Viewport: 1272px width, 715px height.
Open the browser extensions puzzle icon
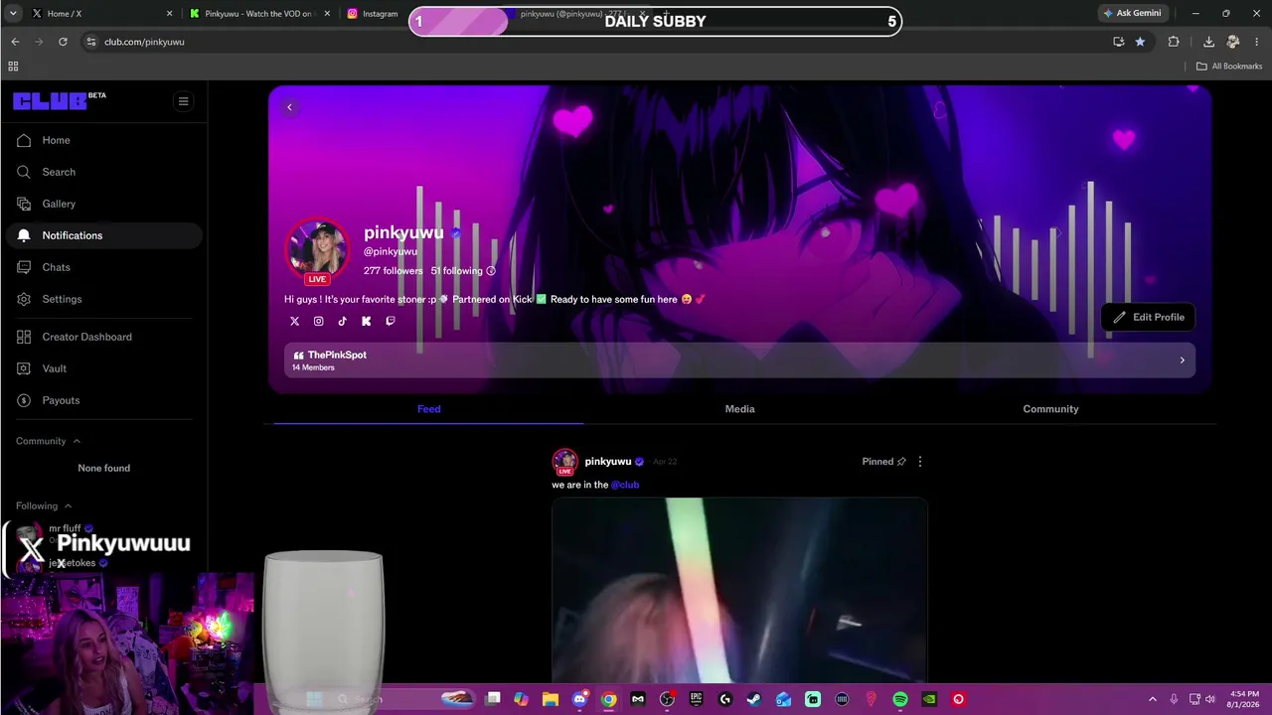[1174, 42]
